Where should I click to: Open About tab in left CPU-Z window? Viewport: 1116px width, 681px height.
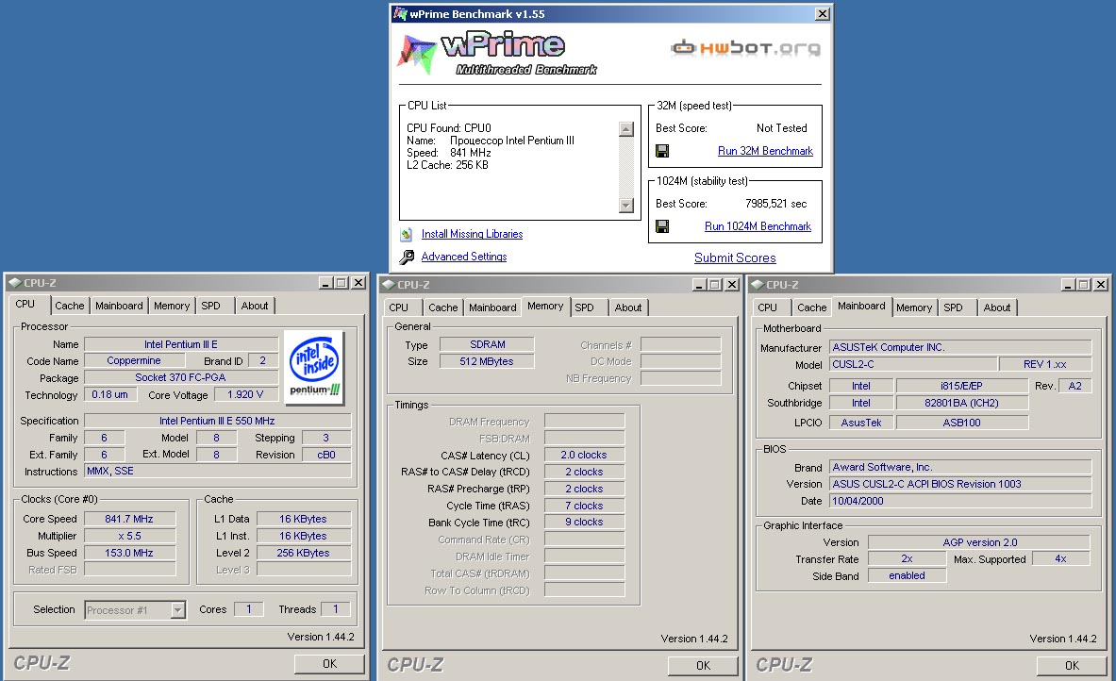pos(254,306)
